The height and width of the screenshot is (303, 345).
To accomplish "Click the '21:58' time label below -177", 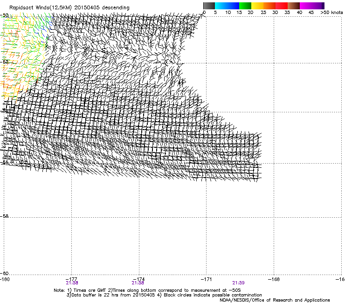I will coord(72,283).
